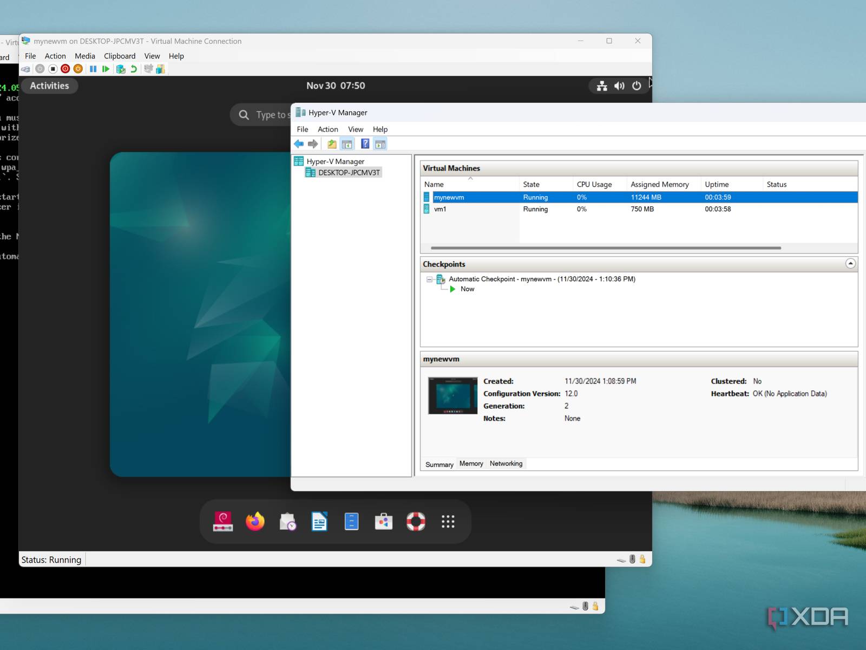Toggle Show/Hide Console Tree toolbar button

(347, 144)
